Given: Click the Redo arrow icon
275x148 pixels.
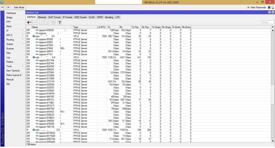Looking at the screenshot, I should pos(8,7).
